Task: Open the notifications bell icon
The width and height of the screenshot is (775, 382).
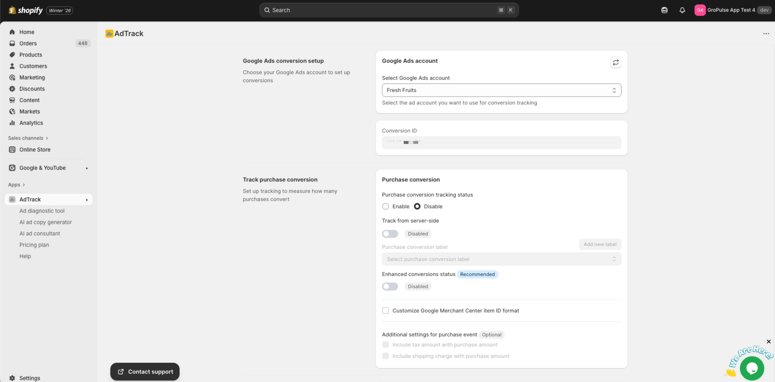Action: pyautogui.click(x=682, y=10)
